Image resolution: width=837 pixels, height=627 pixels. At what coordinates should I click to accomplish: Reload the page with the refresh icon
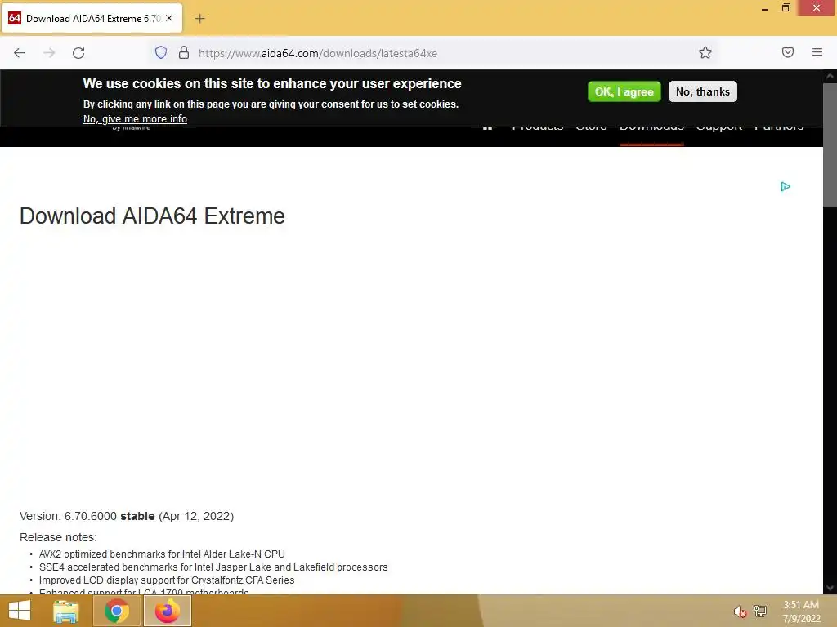pos(78,53)
